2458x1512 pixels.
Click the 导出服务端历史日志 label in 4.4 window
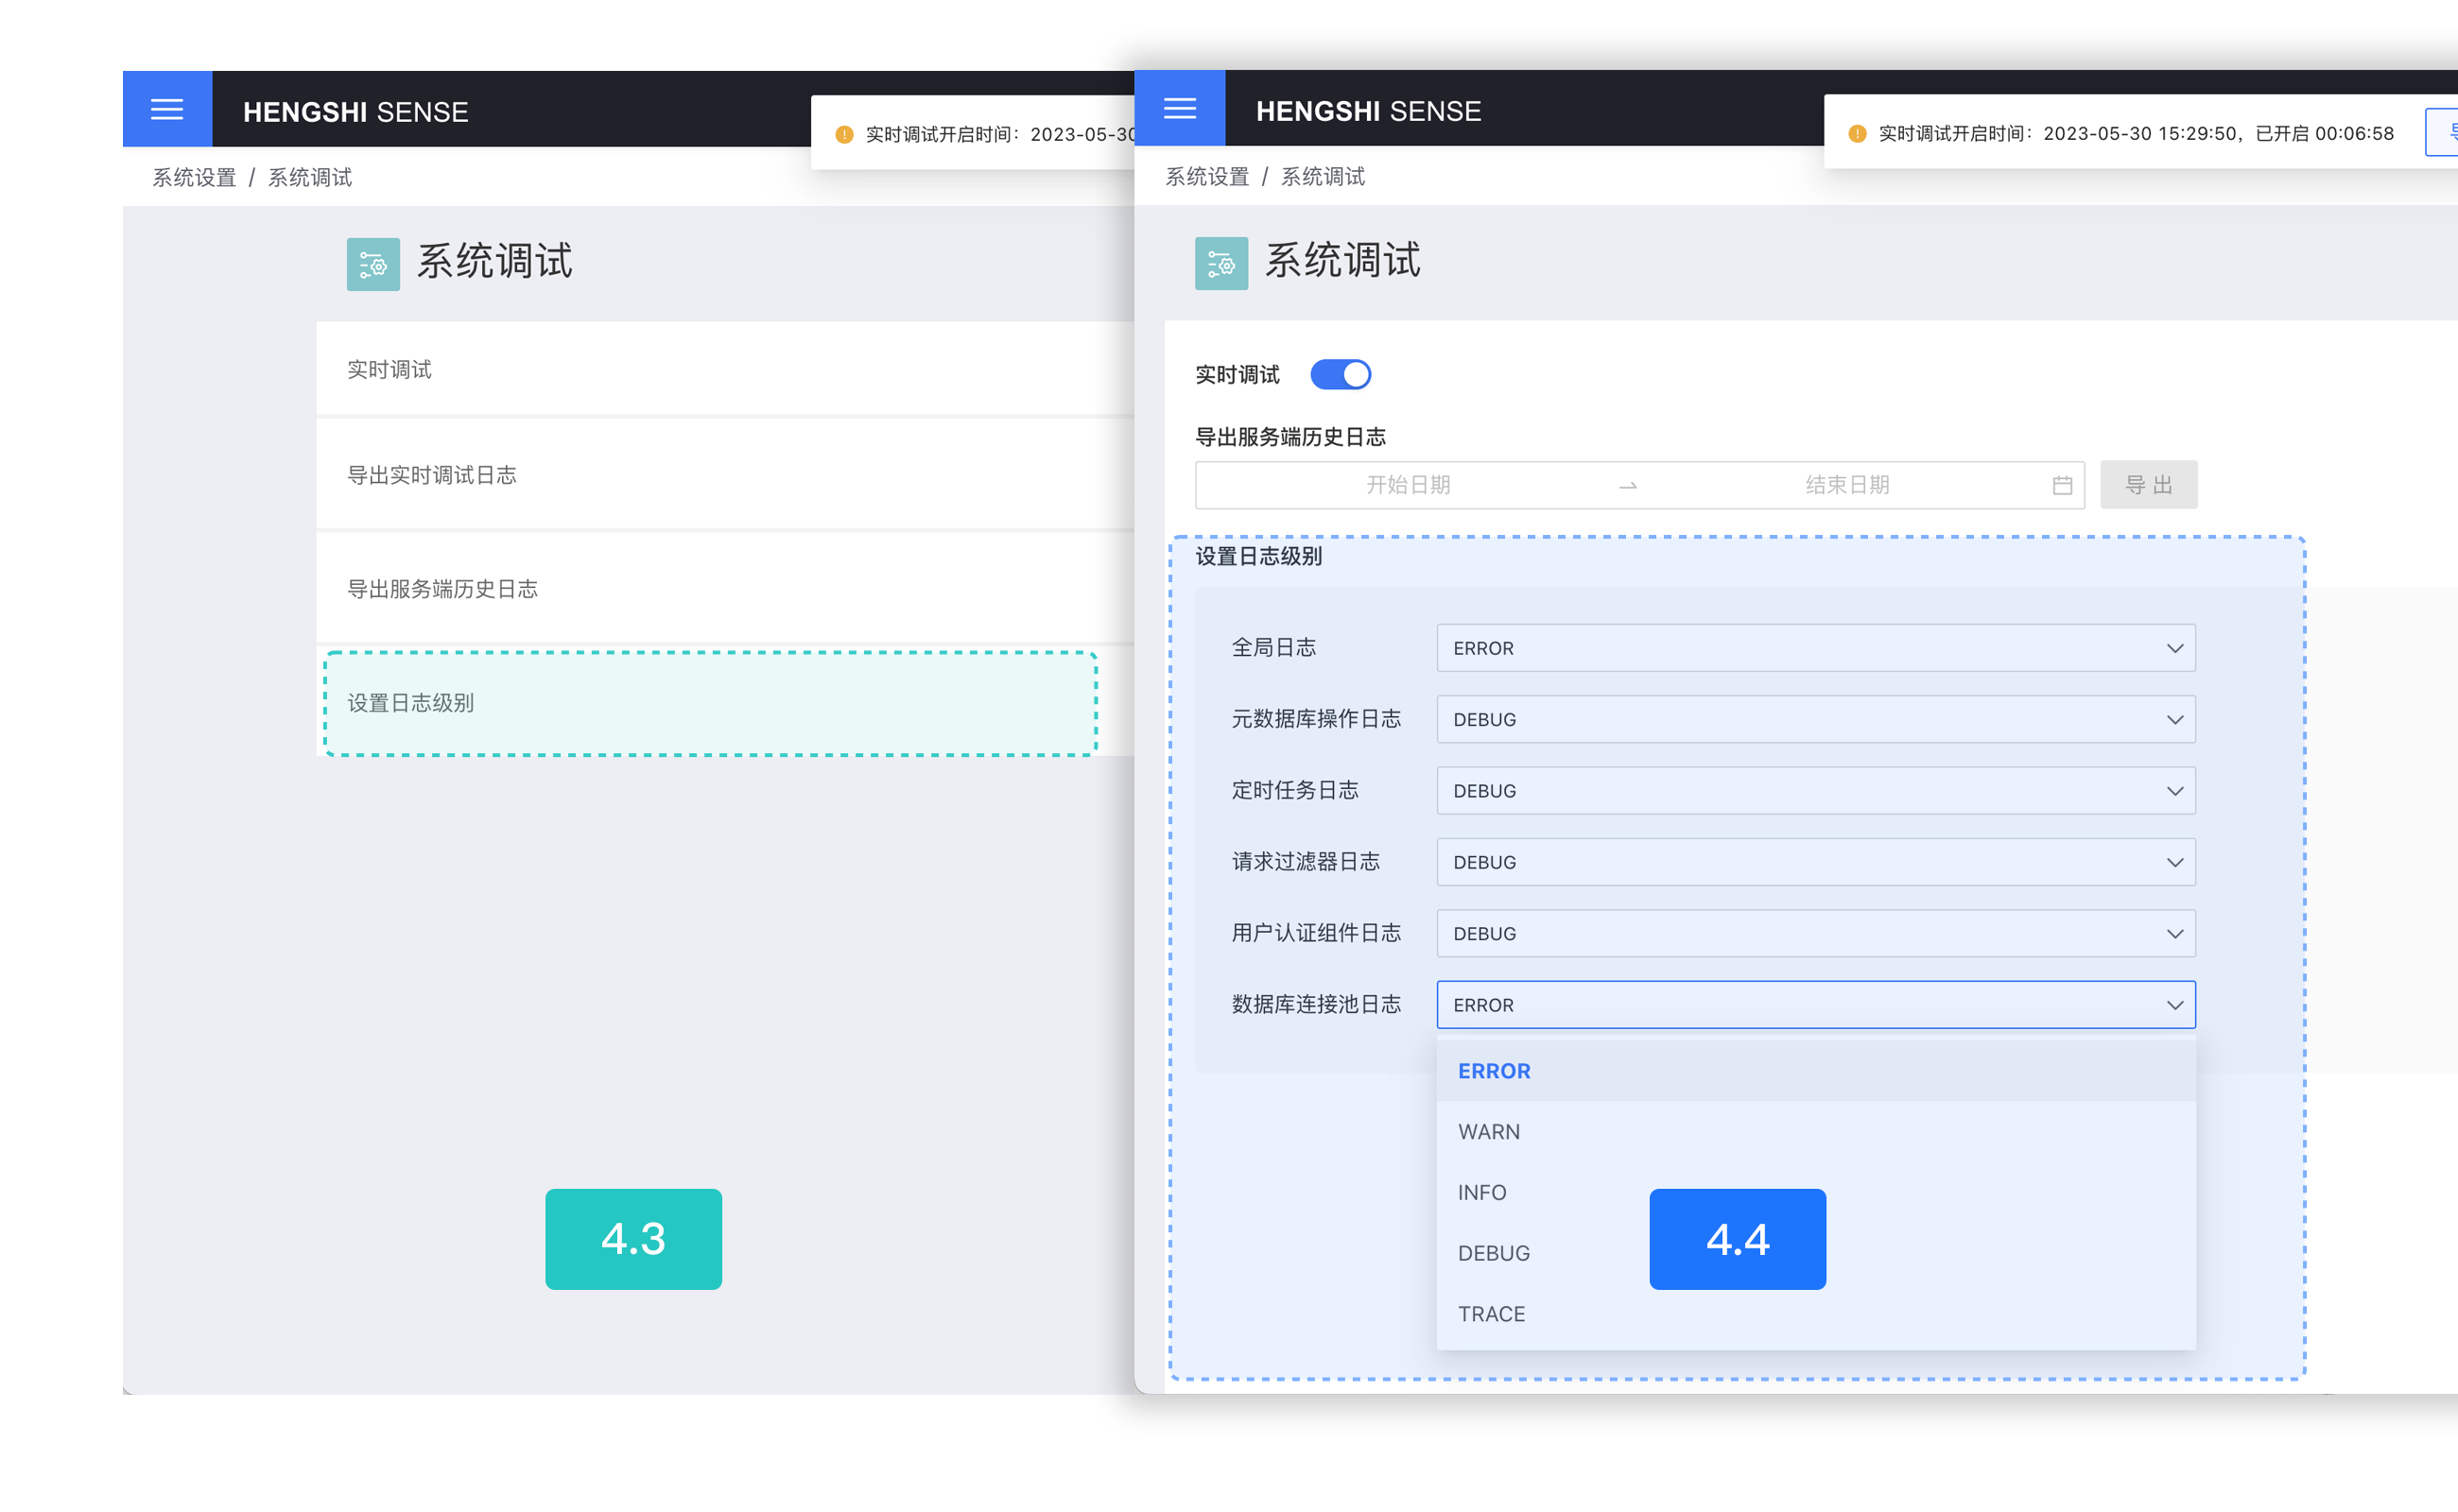1290,437
